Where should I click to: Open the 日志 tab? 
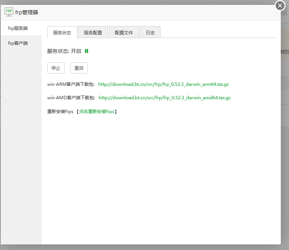(150, 32)
